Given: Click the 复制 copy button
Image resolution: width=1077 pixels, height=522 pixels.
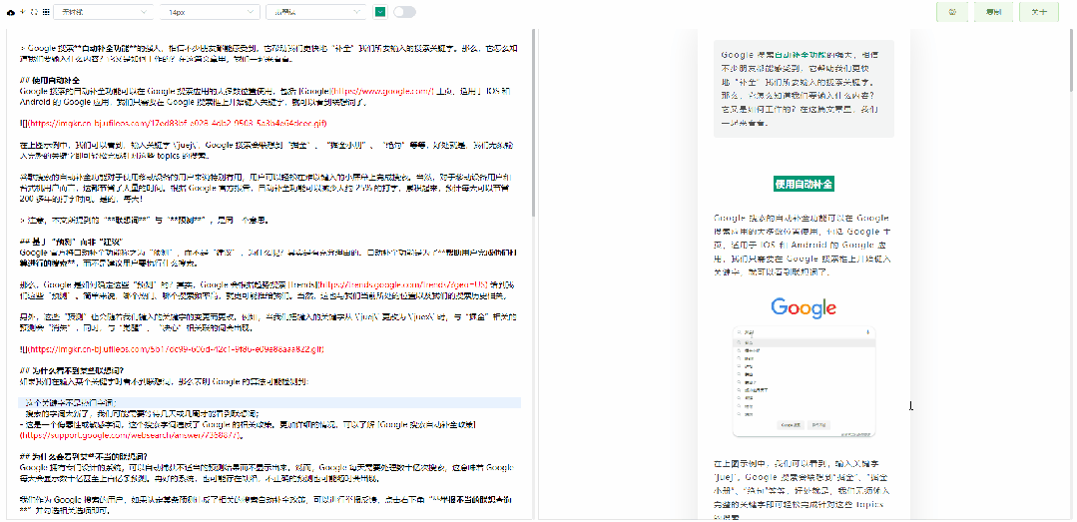Looking at the screenshot, I should click(992, 12).
